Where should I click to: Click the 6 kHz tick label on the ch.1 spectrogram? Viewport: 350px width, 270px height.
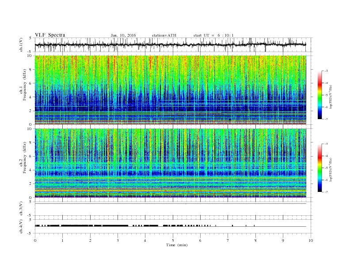tap(31, 83)
